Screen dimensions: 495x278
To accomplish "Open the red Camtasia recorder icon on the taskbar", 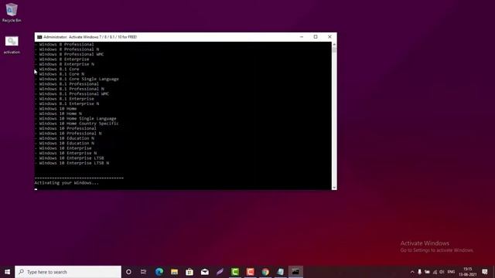I will (x=250, y=272).
